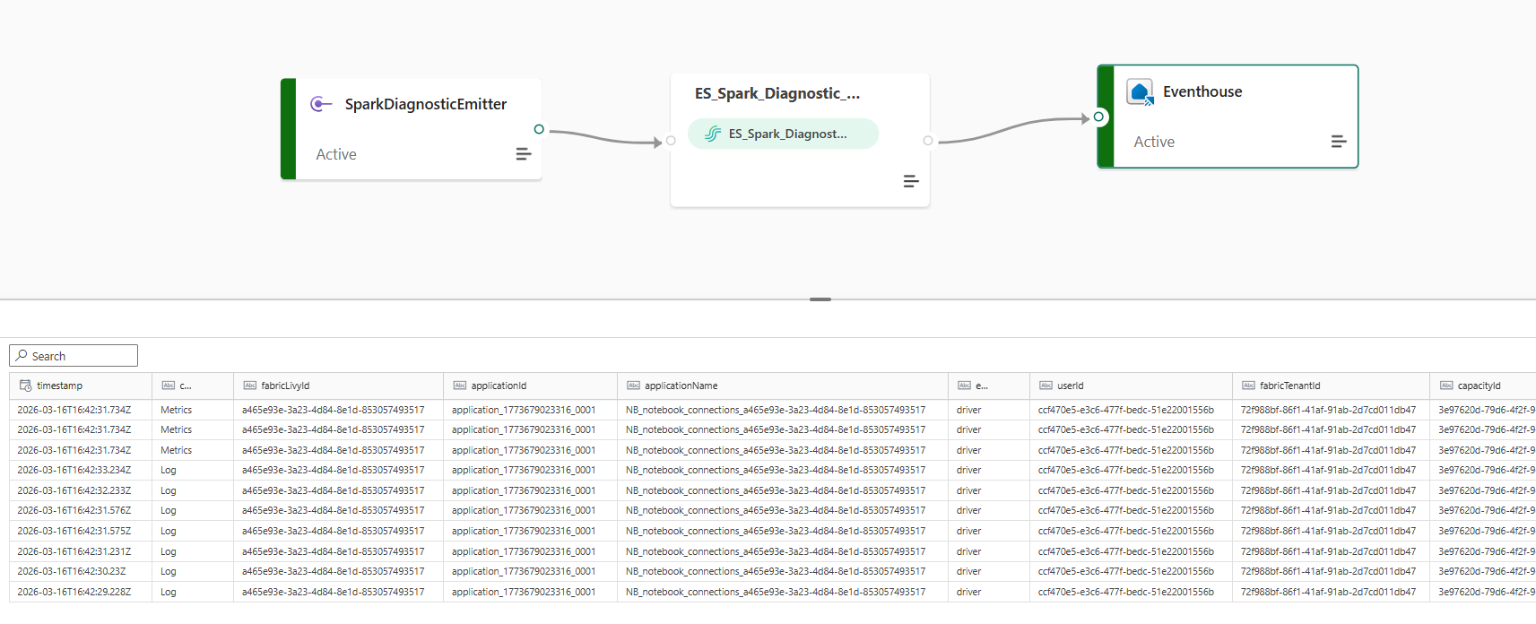Select the ES_Spark_Diagnostic_ node title
The height and width of the screenshot is (624, 1536).
(777, 93)
